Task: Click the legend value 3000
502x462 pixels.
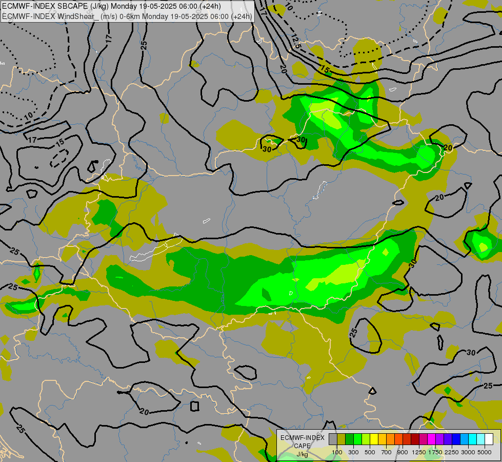Action: 468,452
